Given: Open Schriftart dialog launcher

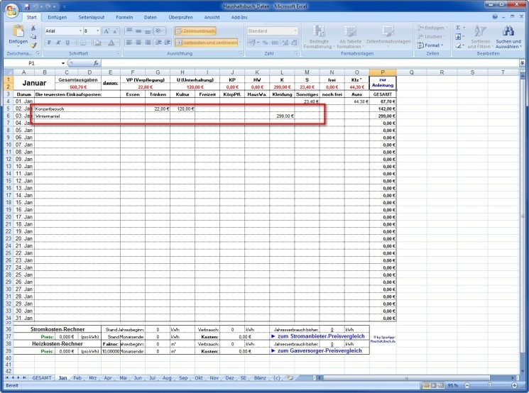Looking at the screenshot, I should pos(118,53).
